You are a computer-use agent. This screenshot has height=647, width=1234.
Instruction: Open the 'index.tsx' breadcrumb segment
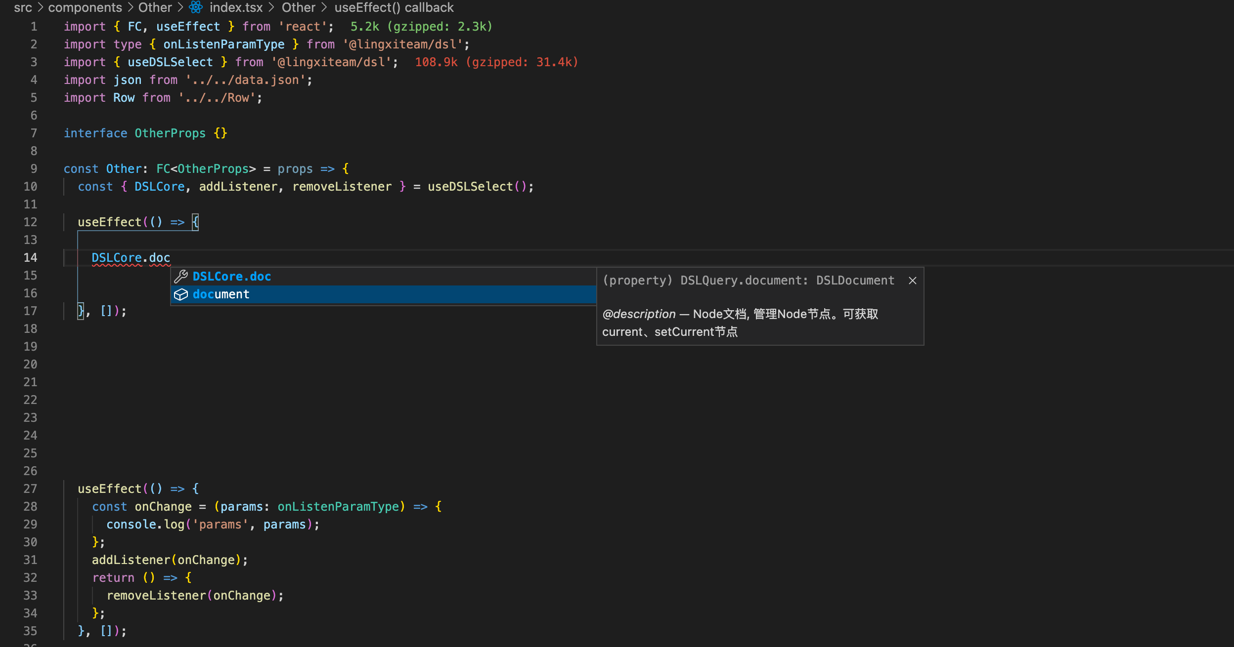click(x=236, y=7)
